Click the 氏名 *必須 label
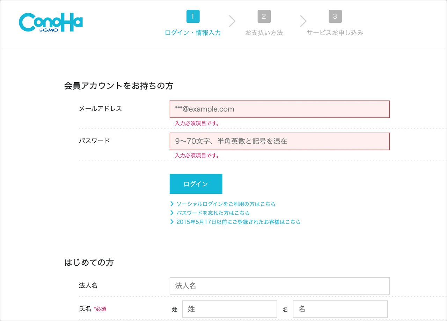The height and width of the screenshot is (321, 447). click(x=93, y=309)
